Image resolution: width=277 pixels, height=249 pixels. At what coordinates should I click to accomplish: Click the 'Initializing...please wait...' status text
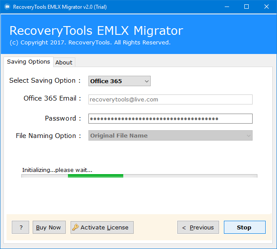(x=57, y=170)
